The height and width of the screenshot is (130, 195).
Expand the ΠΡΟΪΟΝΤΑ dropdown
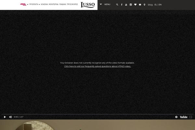(x=34, y=4)
